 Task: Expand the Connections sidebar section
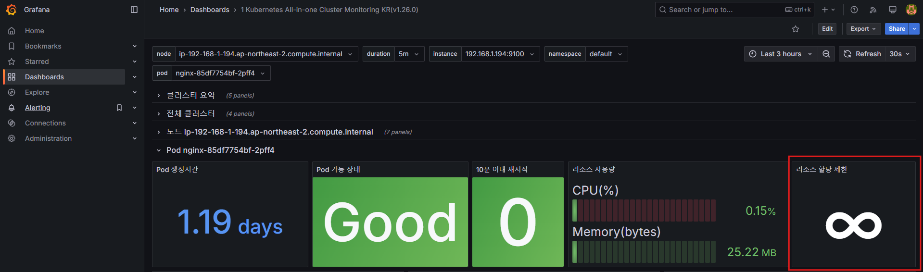(135, 123)
